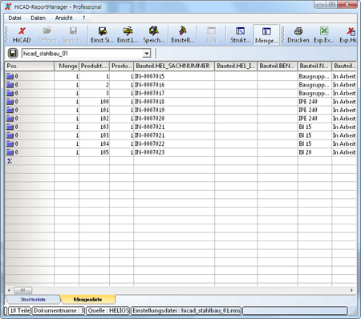Sort by the Pos. column header
361x319 pixels.
(x=30, y=66)
